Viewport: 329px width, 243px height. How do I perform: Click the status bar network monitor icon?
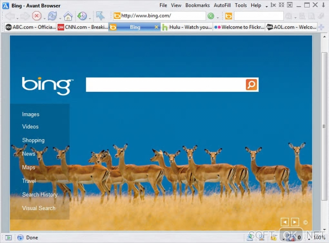click(x=262, y=238)
